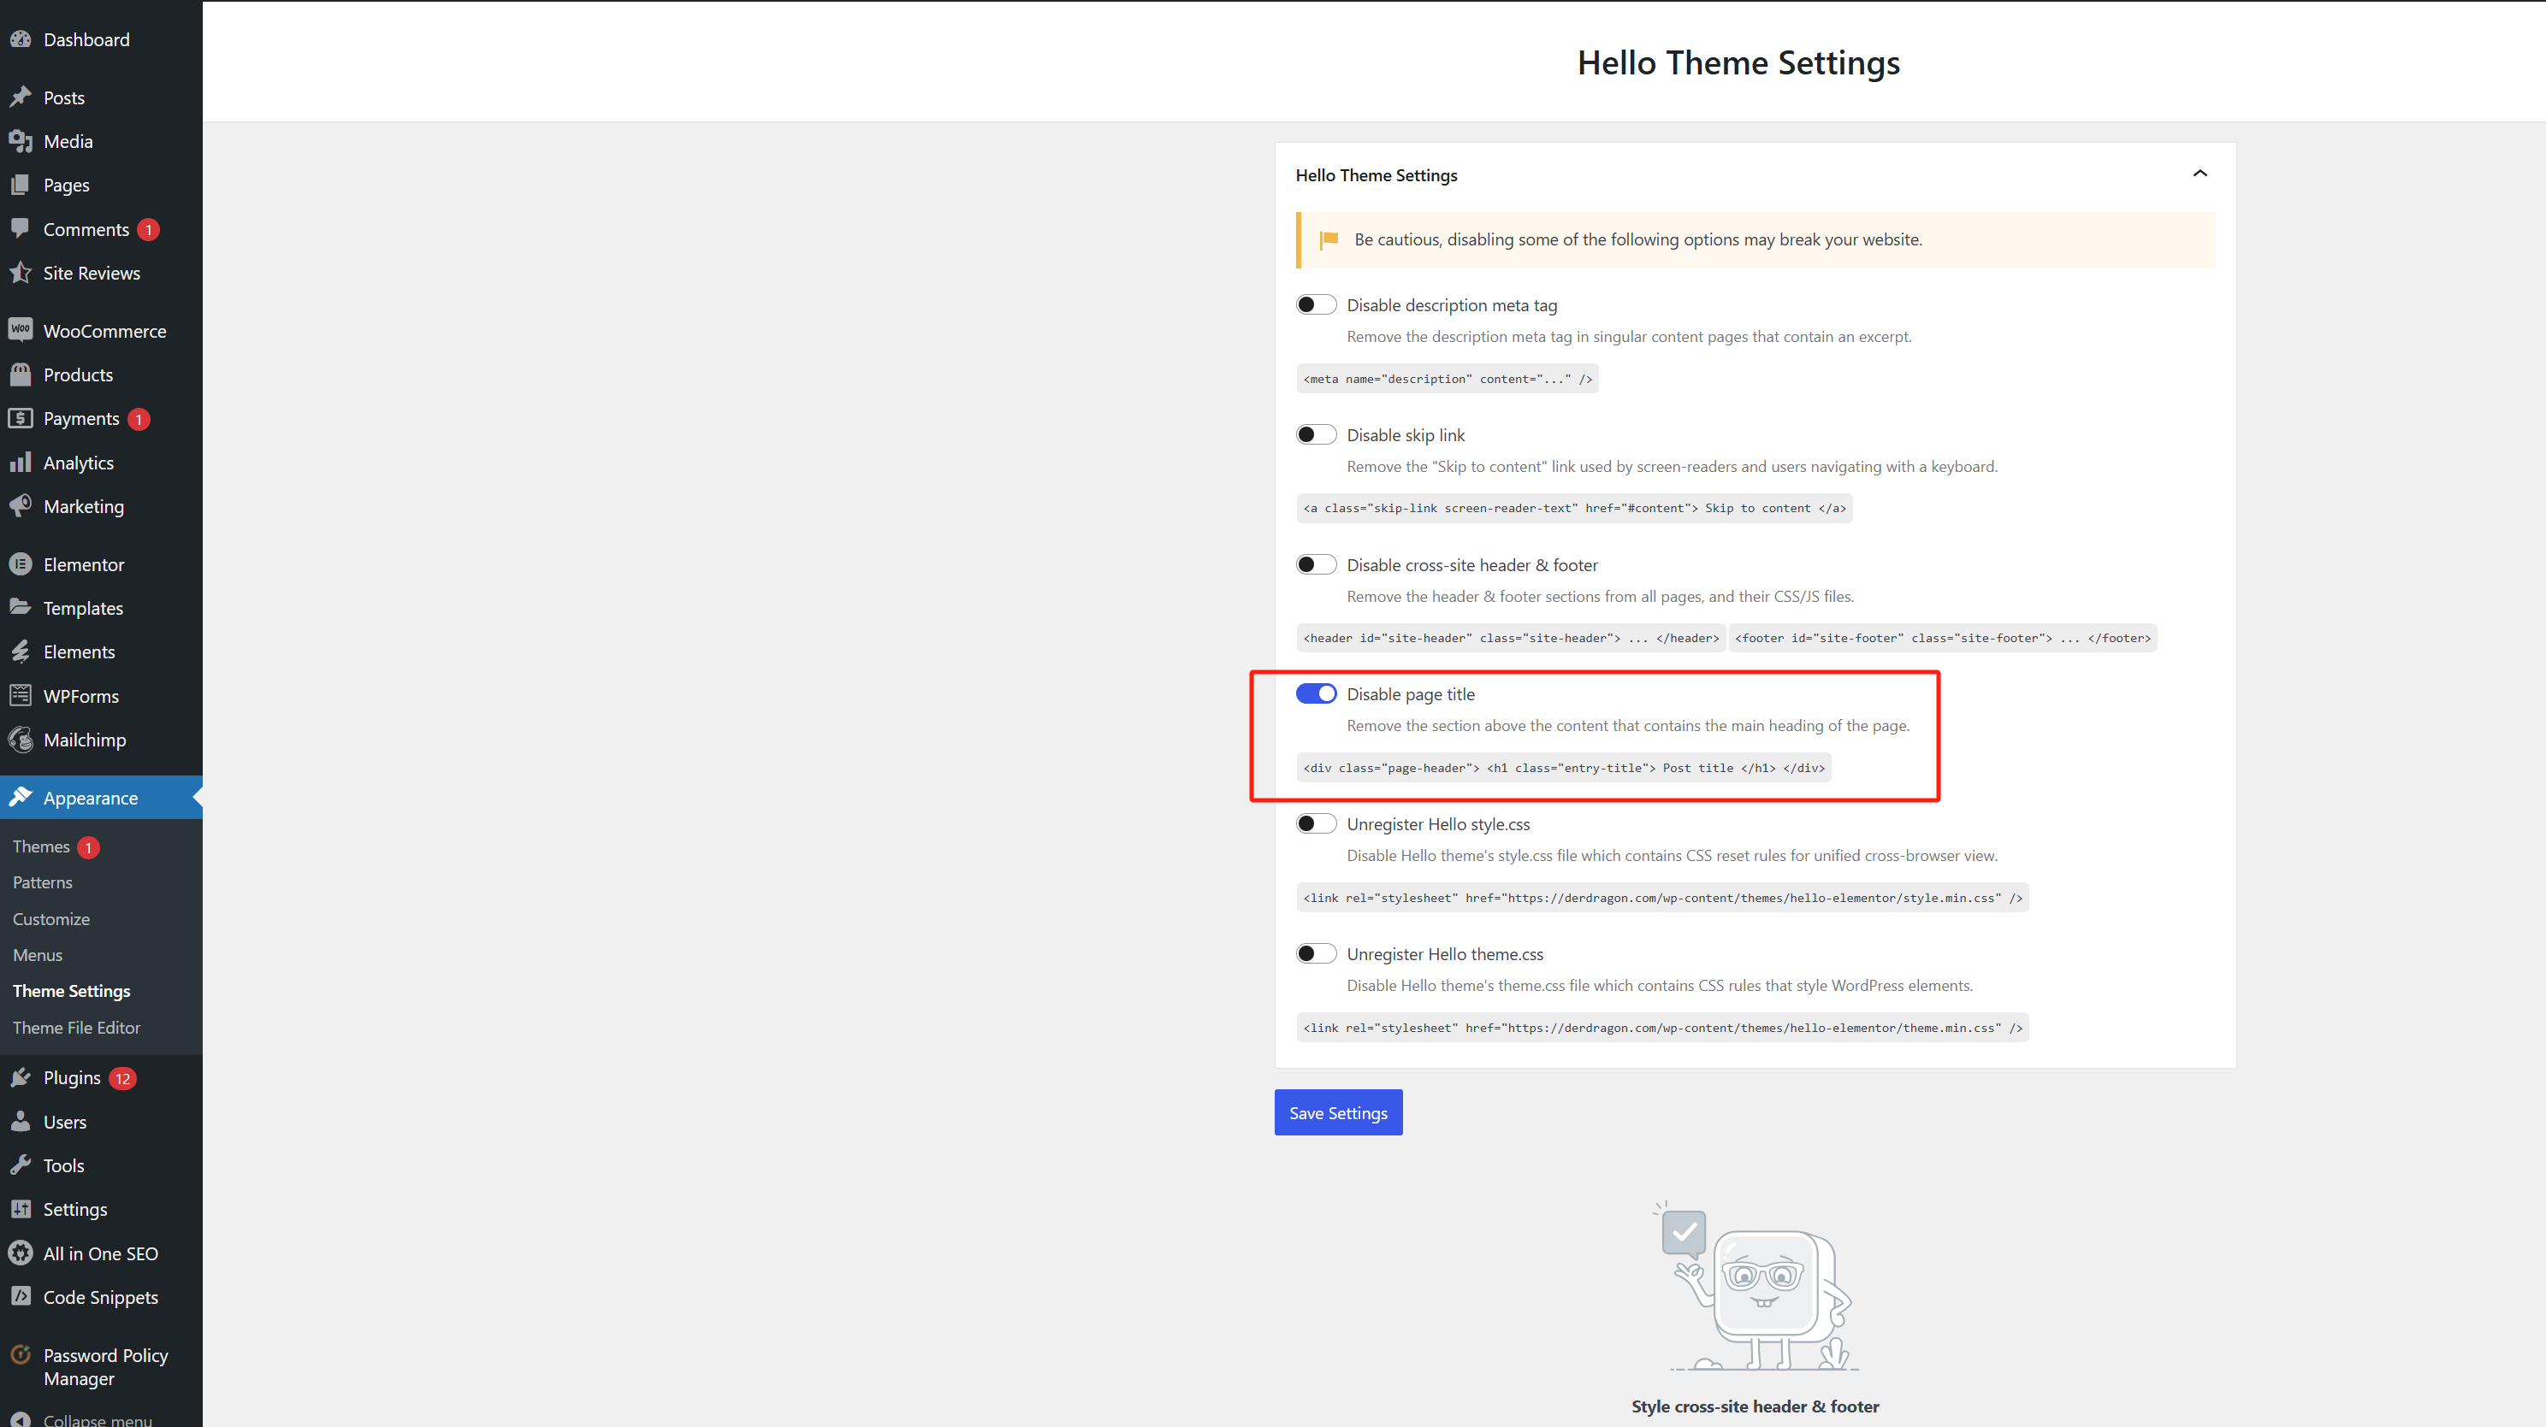Open Code Snippets
This screenshot has height=1427, width=2546.
click(x=101, y=1297)
